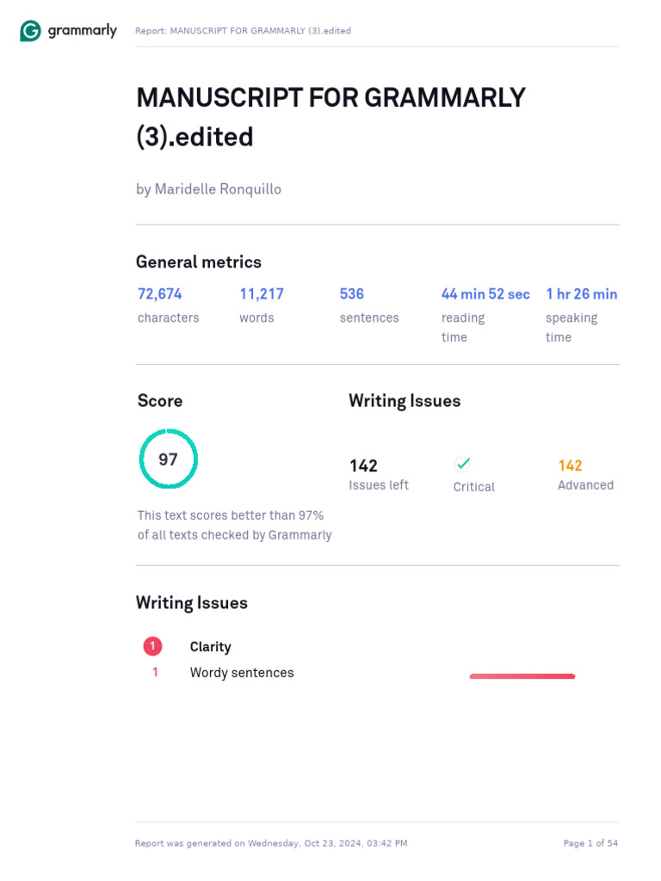Select the Wordy sentences issue row
Viewport: 661px width, 881px height.
tap(242, 673)
